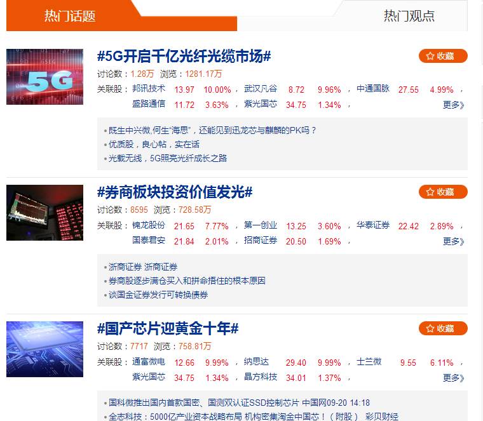Show 更多 related stocks for 券商板块 topic
The image size is (483, 421).
tap(453, 241)
